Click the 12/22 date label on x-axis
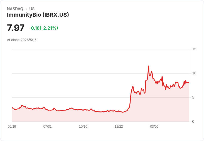Viewport: 204px width, 141px height. 119,127
